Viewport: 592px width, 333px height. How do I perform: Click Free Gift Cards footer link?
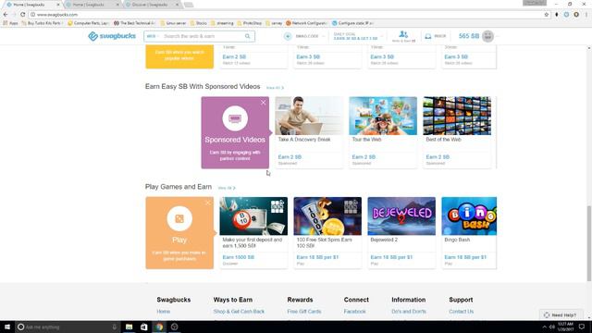[304, 312]
